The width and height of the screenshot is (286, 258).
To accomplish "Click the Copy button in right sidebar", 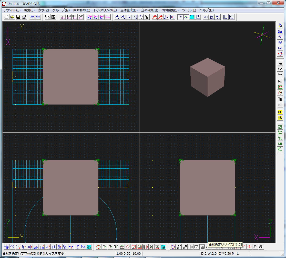I will (280, 63).
